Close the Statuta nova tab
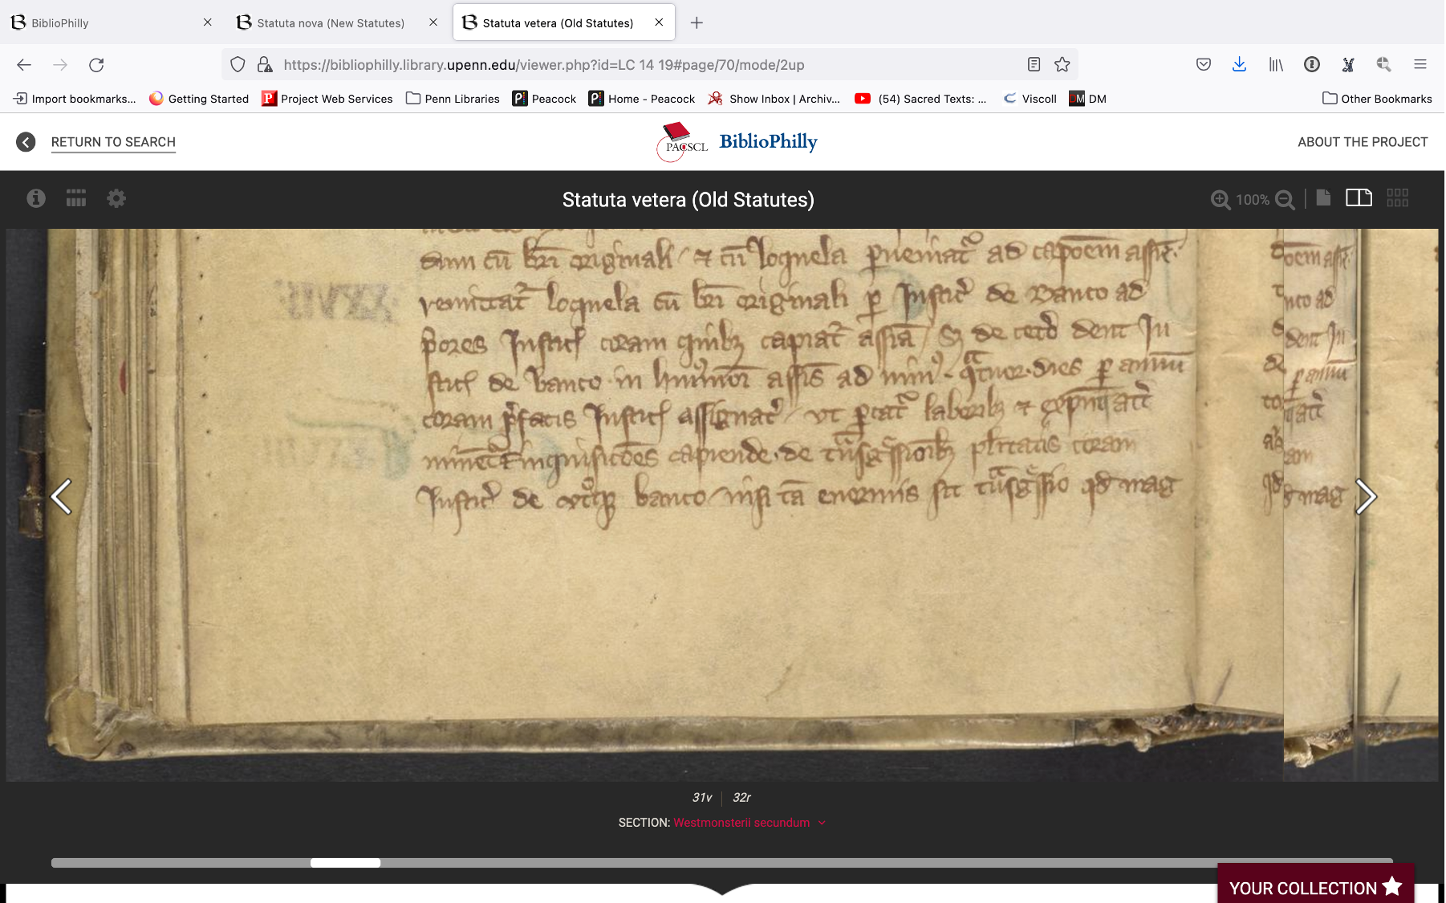This screenshot has width=1446, height=903. click(x=433, y=22)
